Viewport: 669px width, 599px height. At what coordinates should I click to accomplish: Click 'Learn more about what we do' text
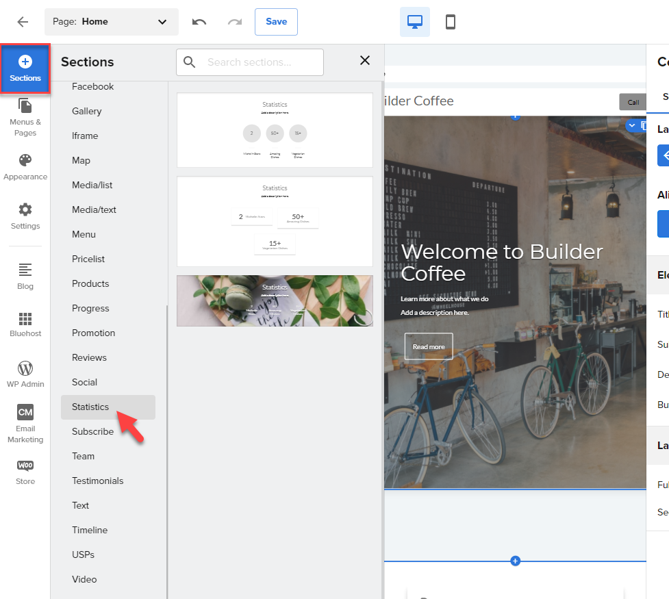point(444,298)
